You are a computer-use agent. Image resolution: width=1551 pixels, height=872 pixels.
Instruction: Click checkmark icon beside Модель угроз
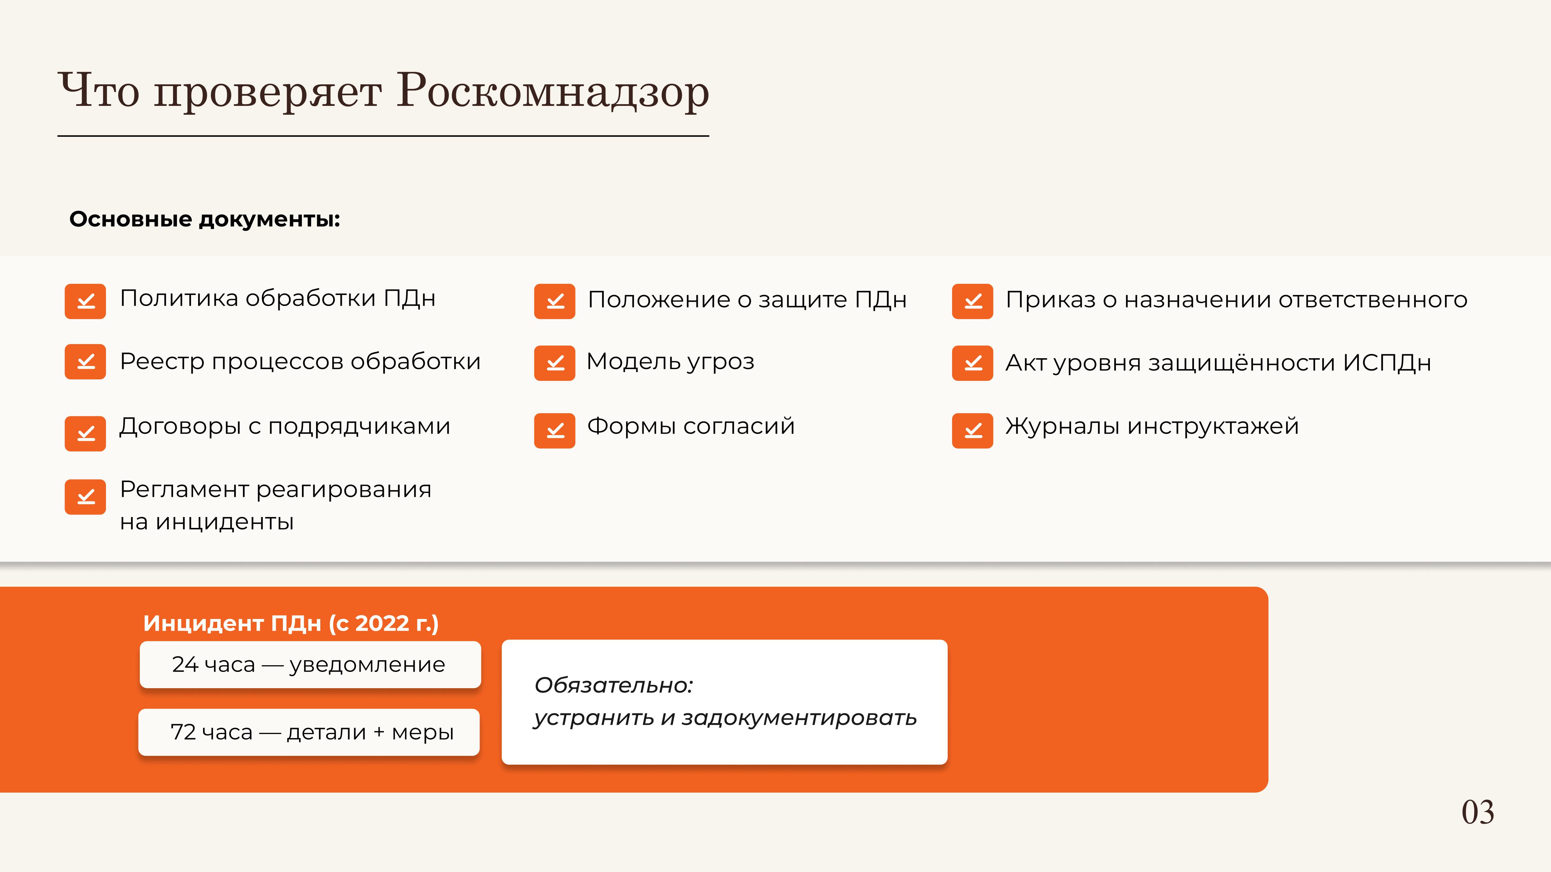click(554, 363)
